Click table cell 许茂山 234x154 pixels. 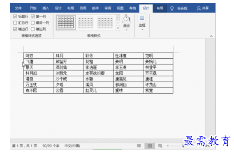point(158,85)
